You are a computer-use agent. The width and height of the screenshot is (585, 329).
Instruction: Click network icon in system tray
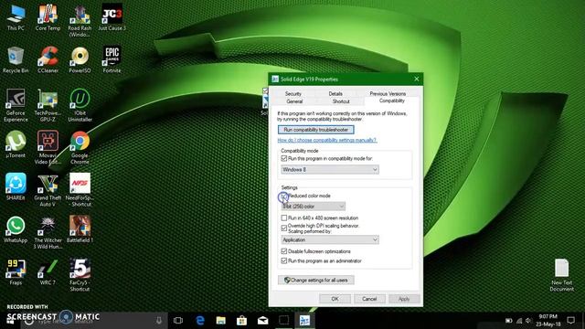point(519,321)
